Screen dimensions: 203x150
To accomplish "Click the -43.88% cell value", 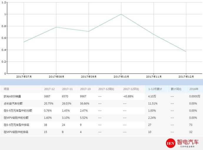I will point(129,96).
